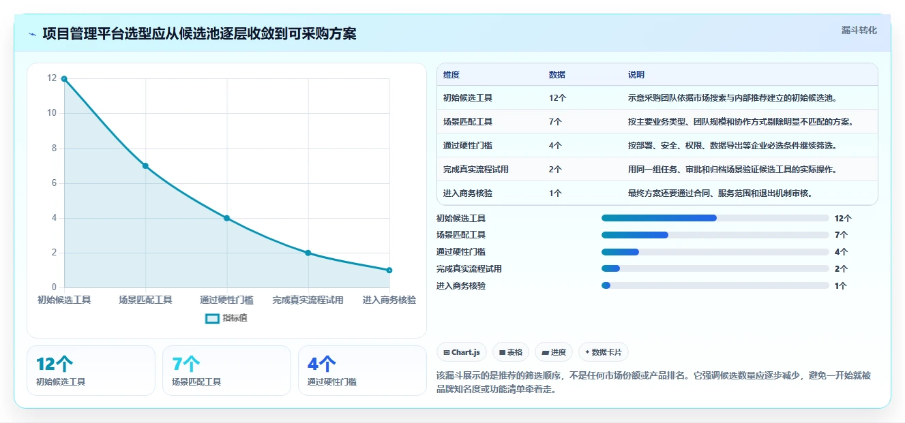
Task: Click the 初始候选工具 progress bar
Action: coord(715,218)
